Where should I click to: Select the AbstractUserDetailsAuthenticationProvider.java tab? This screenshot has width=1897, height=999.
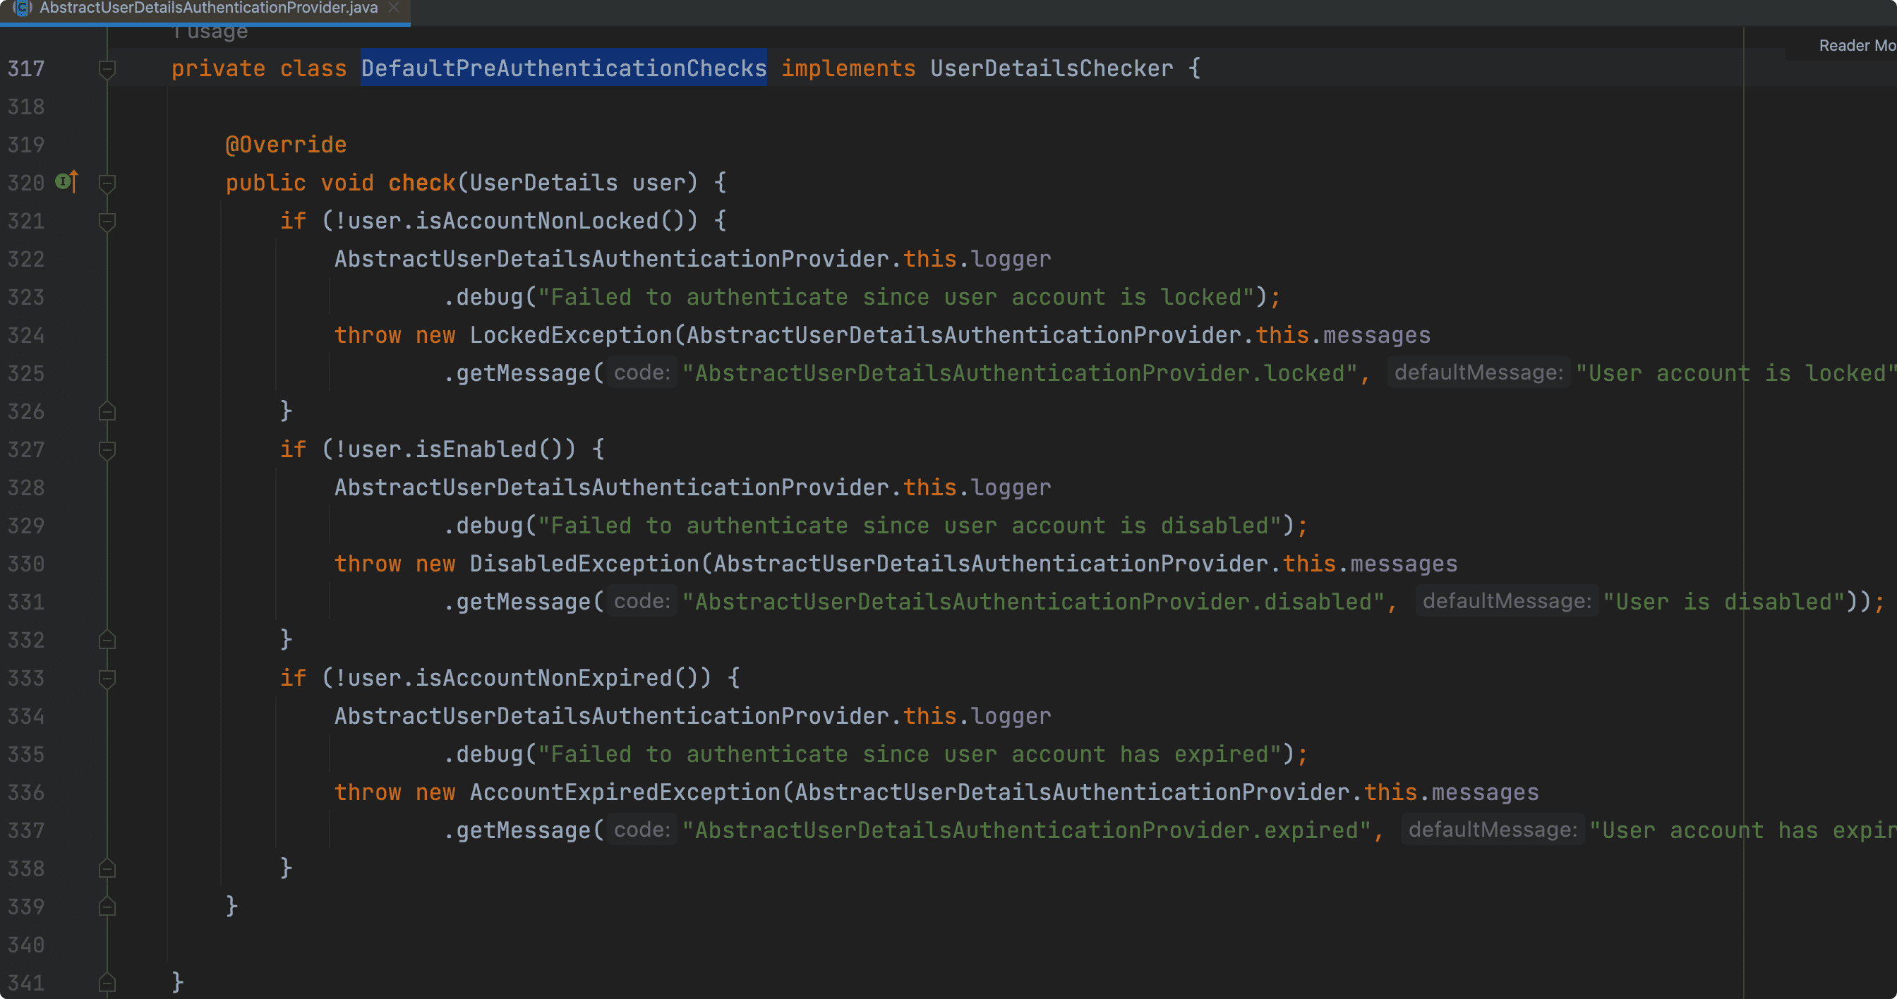click(207, 8)
